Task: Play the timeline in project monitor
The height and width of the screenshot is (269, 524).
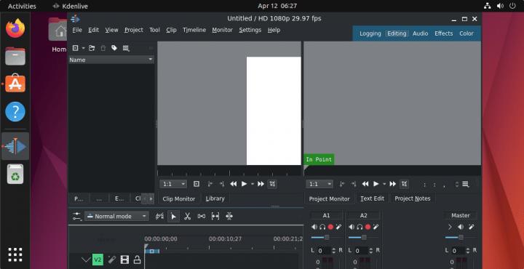Action: tap(376, 184)
